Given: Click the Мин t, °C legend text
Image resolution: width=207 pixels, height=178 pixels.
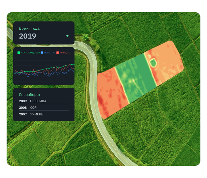Looking at the screenshot, I should (x=65, y=52).
